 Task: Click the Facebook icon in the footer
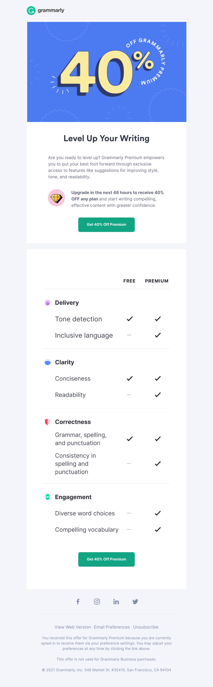tap(78, 602)
